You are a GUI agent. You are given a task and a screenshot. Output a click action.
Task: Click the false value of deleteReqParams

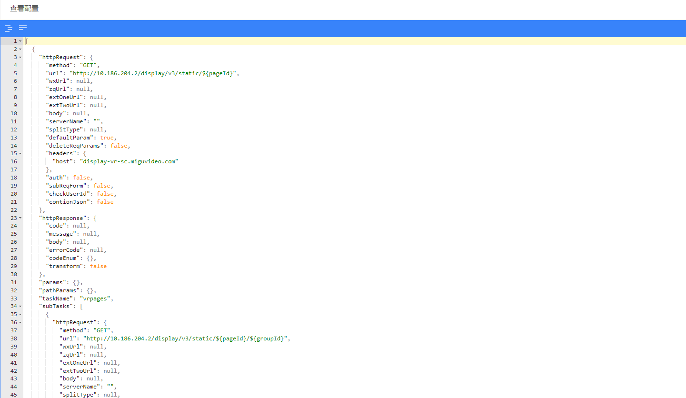(119, 146)
